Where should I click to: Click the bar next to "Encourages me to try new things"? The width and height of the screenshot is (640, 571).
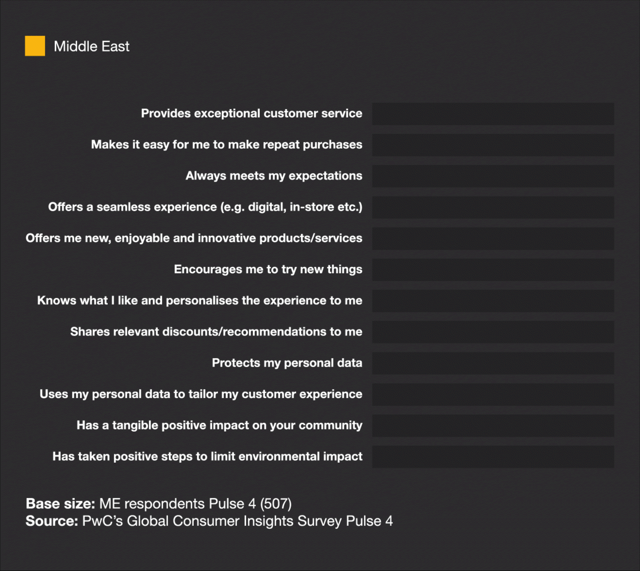493,270
